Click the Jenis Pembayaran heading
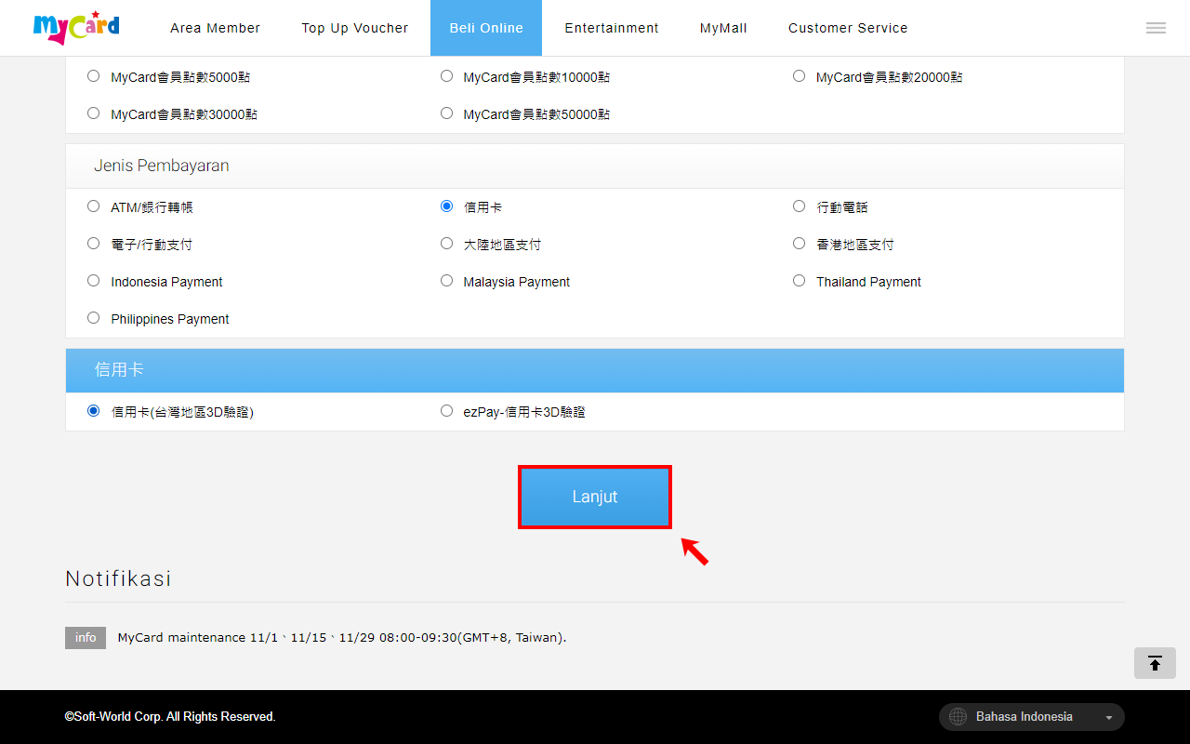 [162, 166]
